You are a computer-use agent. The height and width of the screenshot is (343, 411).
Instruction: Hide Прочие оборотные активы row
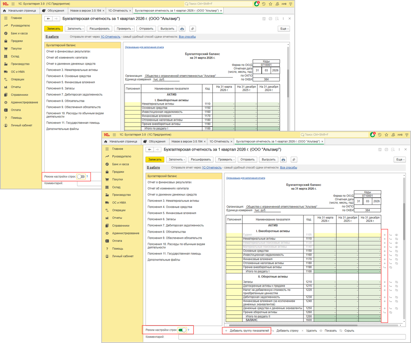click(391, 312)
